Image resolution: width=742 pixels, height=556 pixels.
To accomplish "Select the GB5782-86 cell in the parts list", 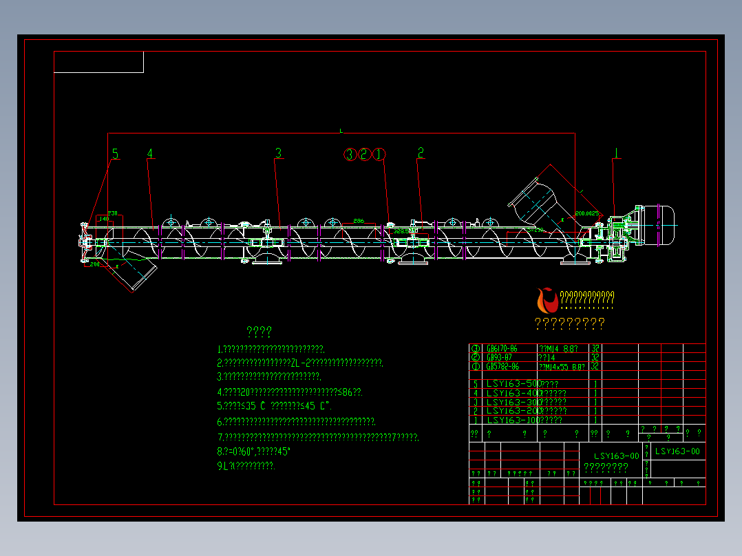I will [502, 366].
